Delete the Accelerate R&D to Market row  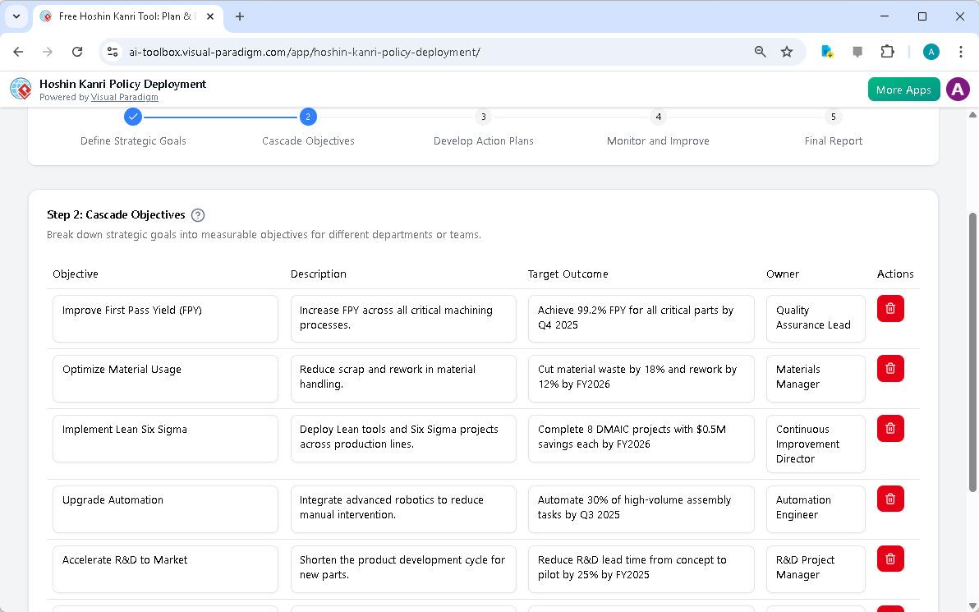[890, 559]
